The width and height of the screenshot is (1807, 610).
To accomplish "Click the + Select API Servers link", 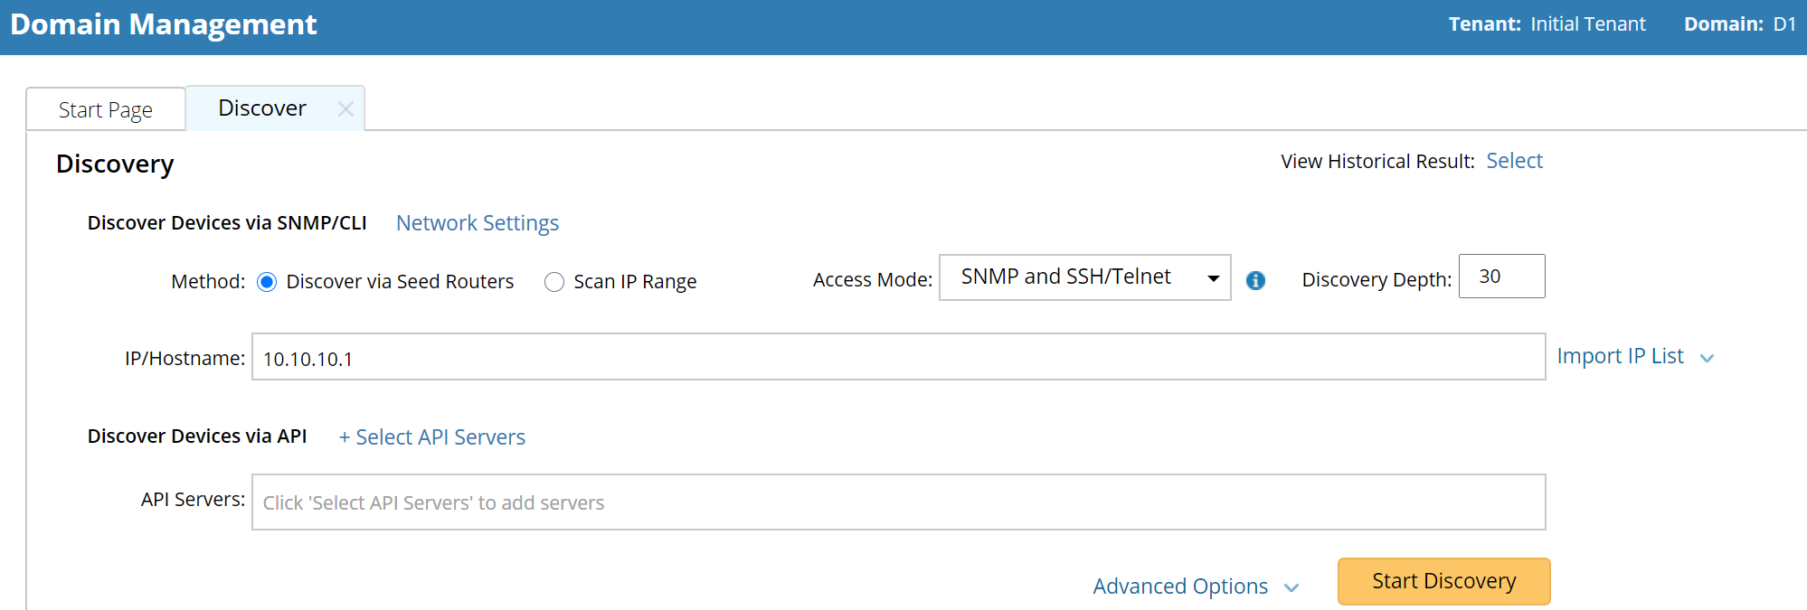I will 431,437.
